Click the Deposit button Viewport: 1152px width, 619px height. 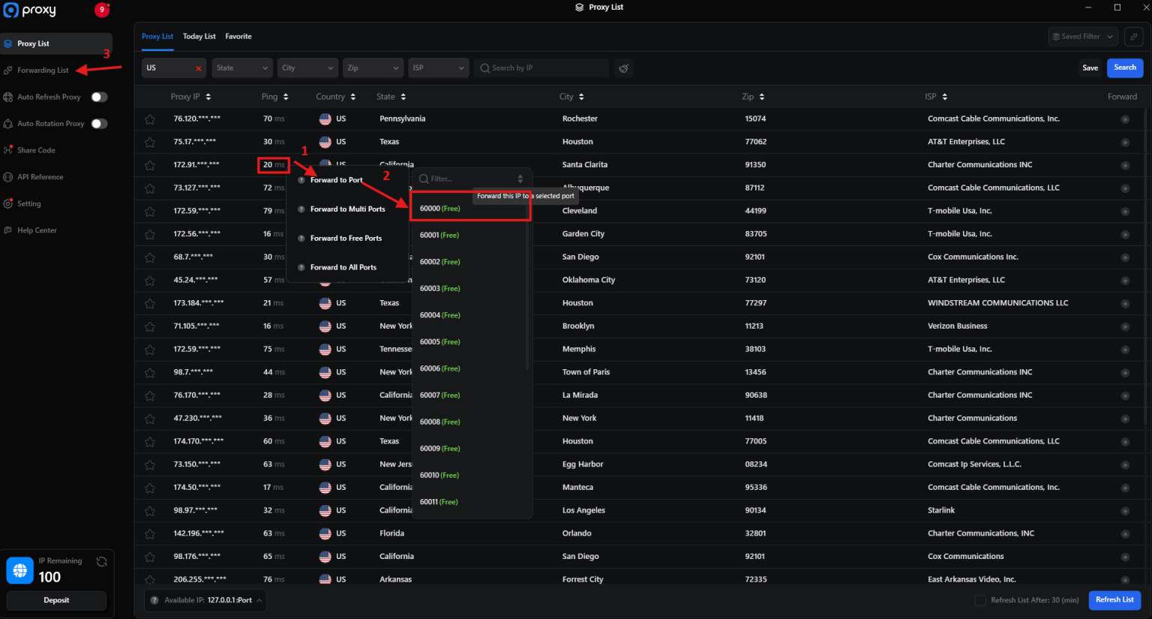(56, 600)
